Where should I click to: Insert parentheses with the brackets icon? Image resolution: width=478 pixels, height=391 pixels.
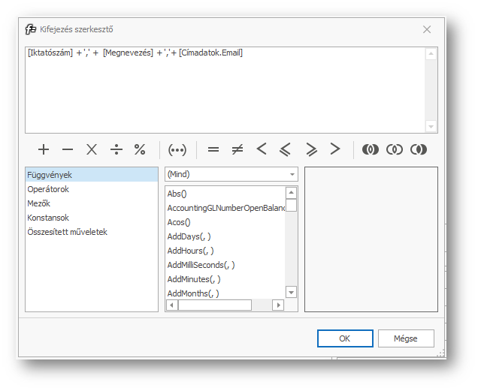pyautogui.click(x=177, y=149)
